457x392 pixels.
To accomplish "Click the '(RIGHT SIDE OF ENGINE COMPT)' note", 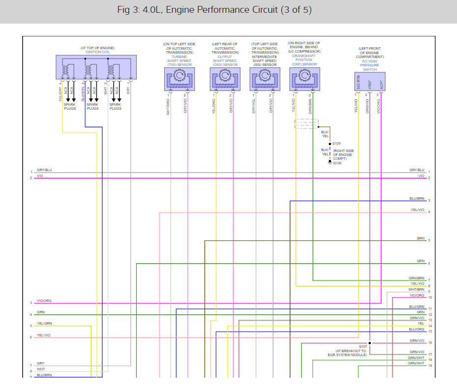I will coord(343,155).
